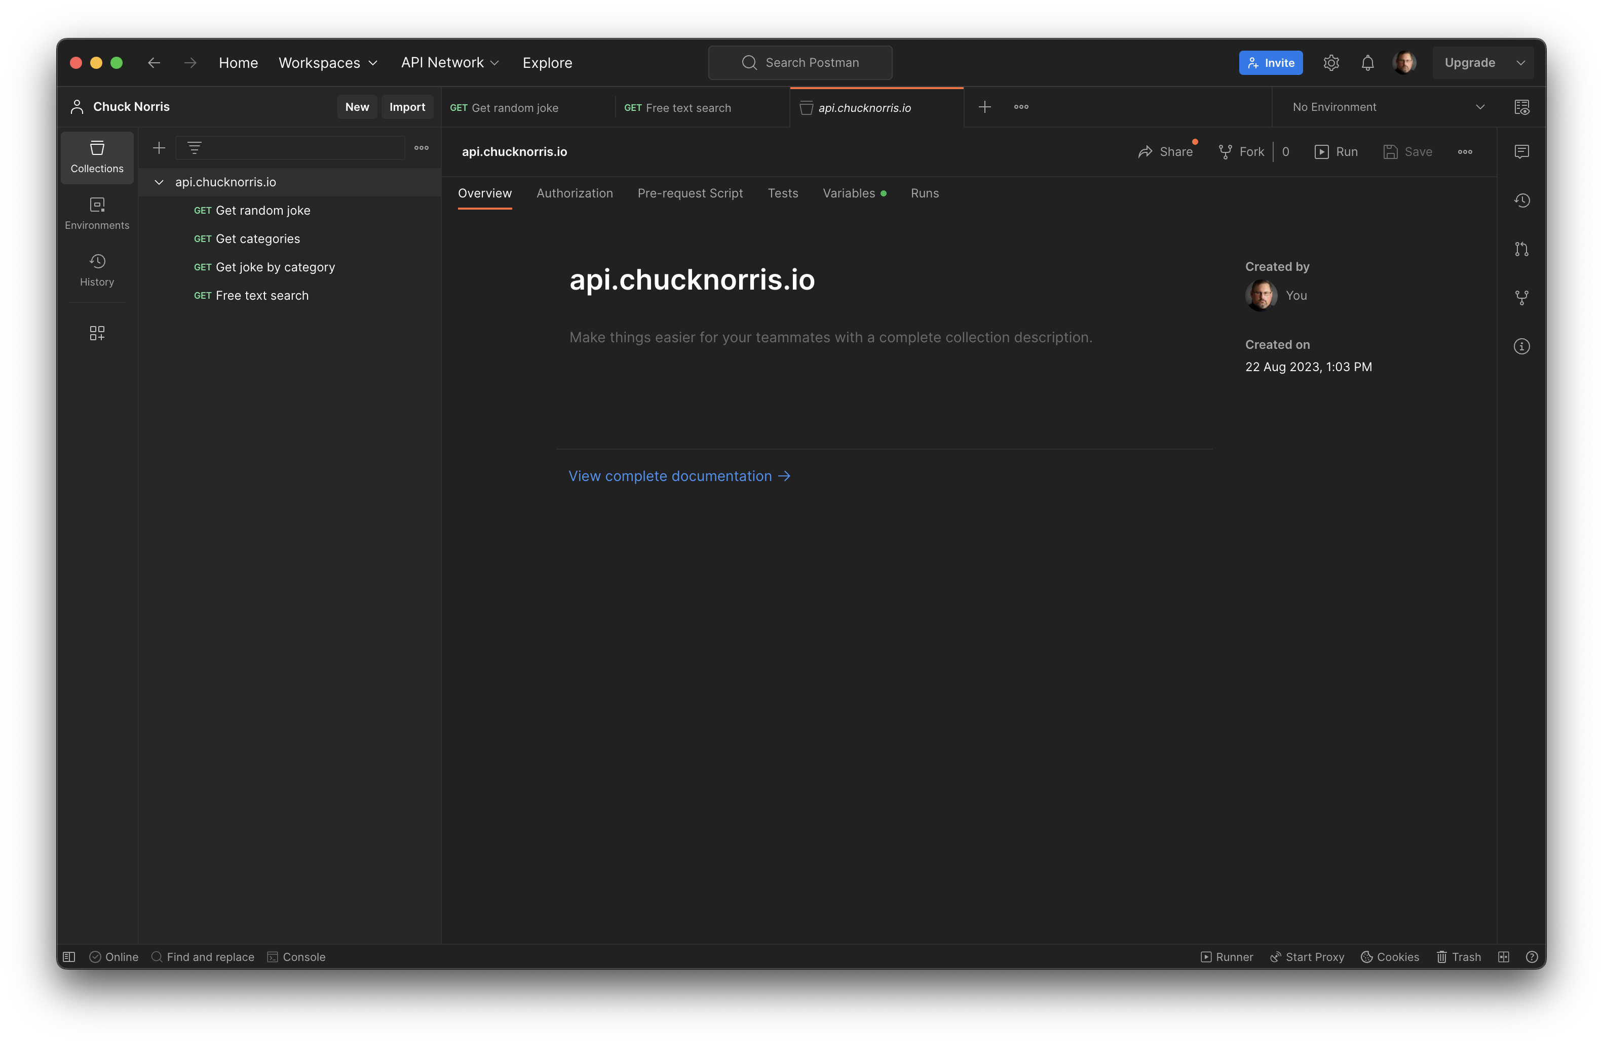Click inside the Search Postman field

tap(800, 62)
